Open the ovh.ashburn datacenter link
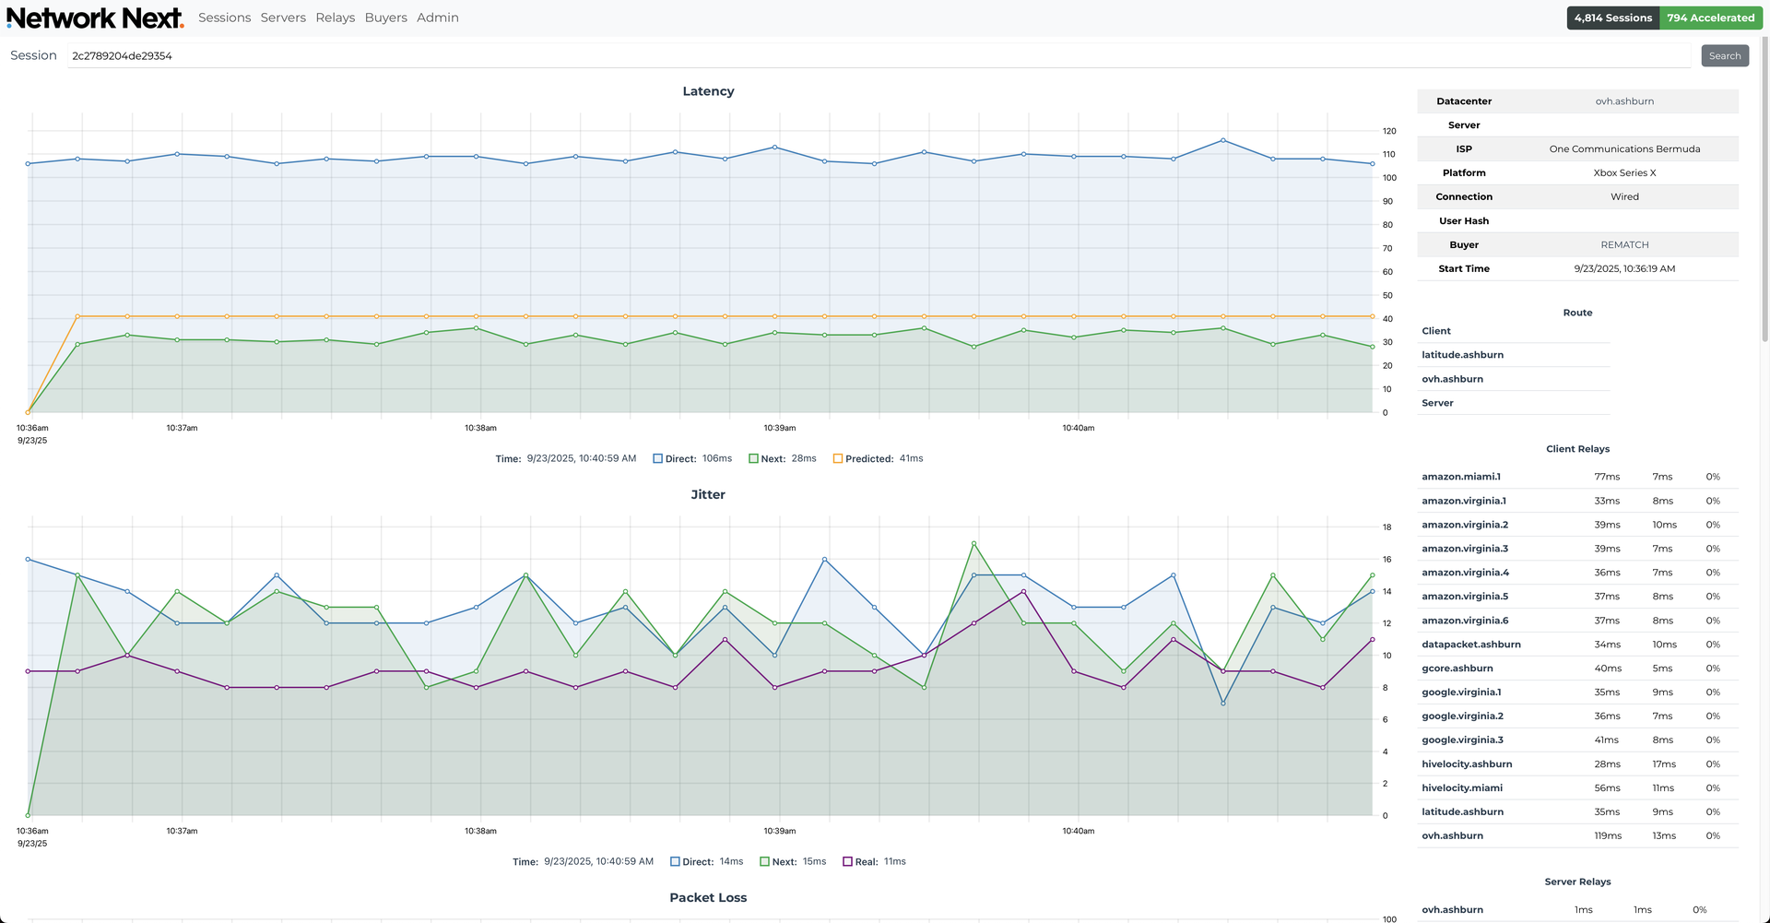The width and height of the screenshot is (1770, 923). (x=1624, y=101)
